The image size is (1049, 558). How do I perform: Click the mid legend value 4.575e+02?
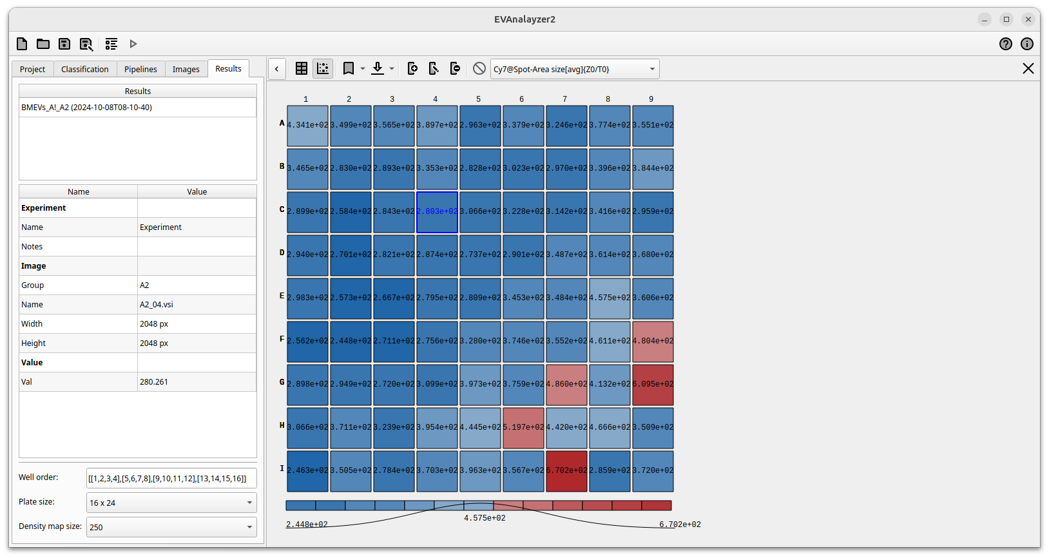[485, 518]
